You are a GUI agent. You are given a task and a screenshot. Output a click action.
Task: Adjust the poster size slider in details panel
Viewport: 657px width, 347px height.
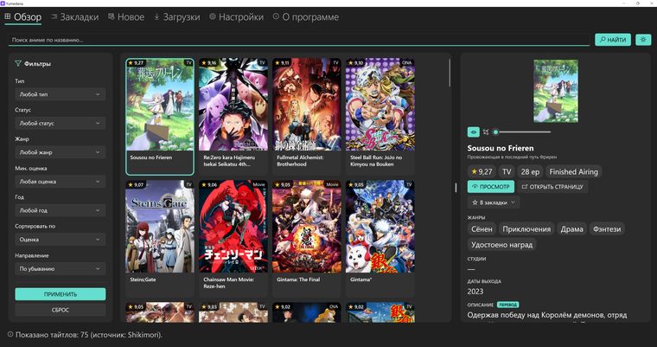[521, 132]
